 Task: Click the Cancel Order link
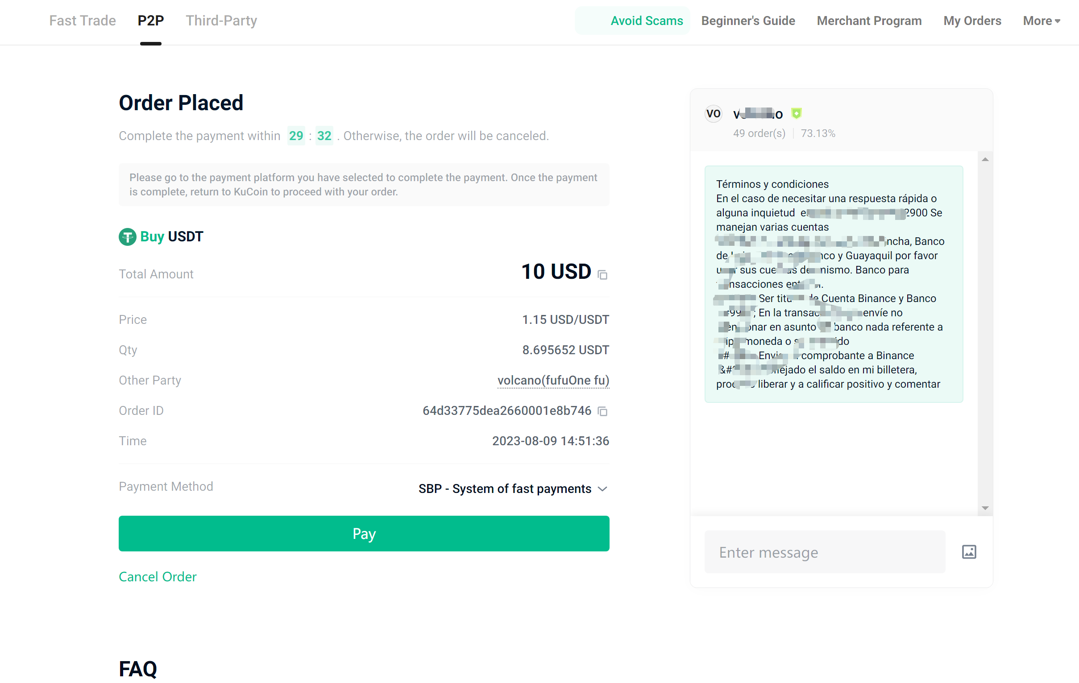[158, 577]
